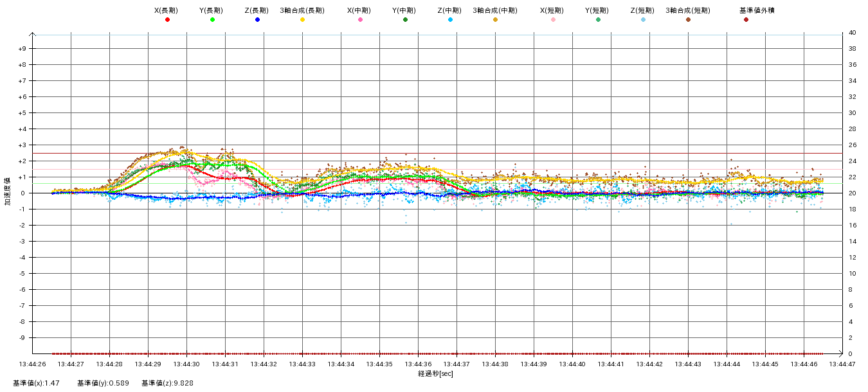The image size is (868, 392).
Task: Click the 経過秒[sec] x-axis title
Action: [x=435, y=373]
